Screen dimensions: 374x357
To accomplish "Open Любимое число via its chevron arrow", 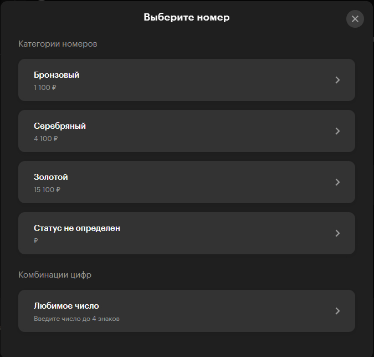I will [x=337, y=311].
